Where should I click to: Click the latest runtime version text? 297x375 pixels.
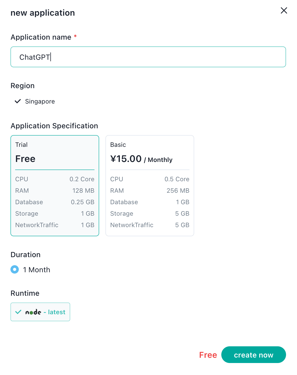pos(57,312)
